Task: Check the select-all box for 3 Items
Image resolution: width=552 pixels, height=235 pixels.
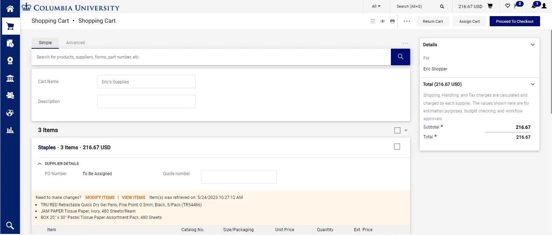Action: pyautogui.click(x=397, y=130)
